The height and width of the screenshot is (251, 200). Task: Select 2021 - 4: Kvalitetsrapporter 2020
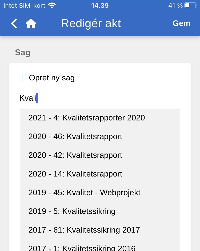(x=87, y=118)
